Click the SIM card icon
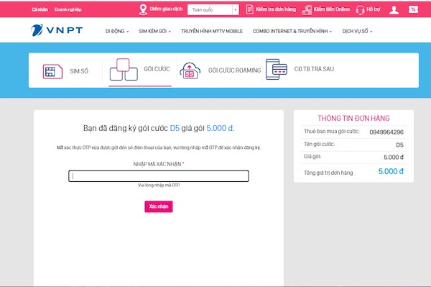Viewport: 431px width, 287px height. click(x=52, y=71)
